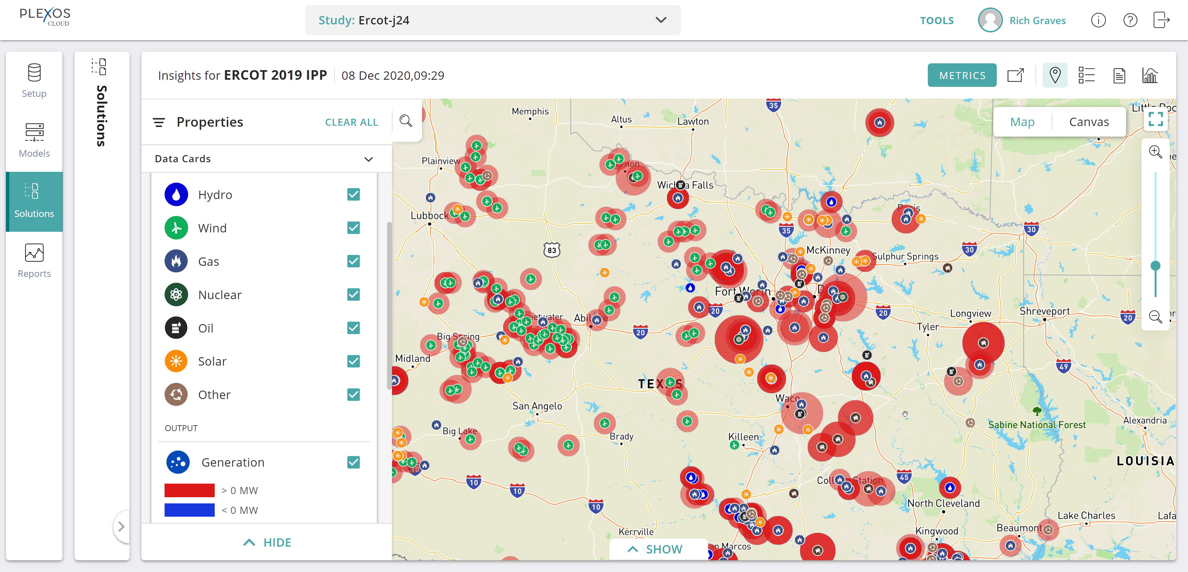Open the document report view icon
Screen dimensions: 1188x572
pyautogui.click(x=1119, y=75)
